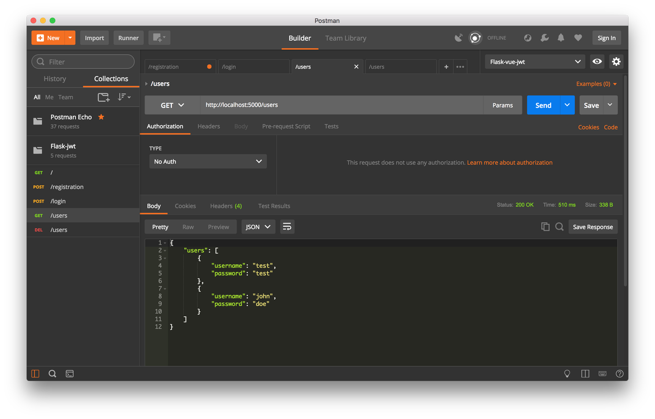The image size is (655, 419).
Task: Switch response view to Raw
Action: pyautogui.click(x=188, y=227)
